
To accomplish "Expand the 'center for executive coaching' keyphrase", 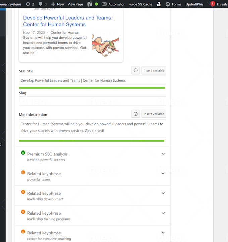I will 163,233.
